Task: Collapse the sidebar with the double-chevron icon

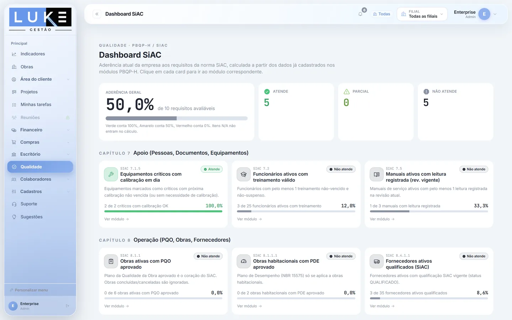Action: click(97, 14)
